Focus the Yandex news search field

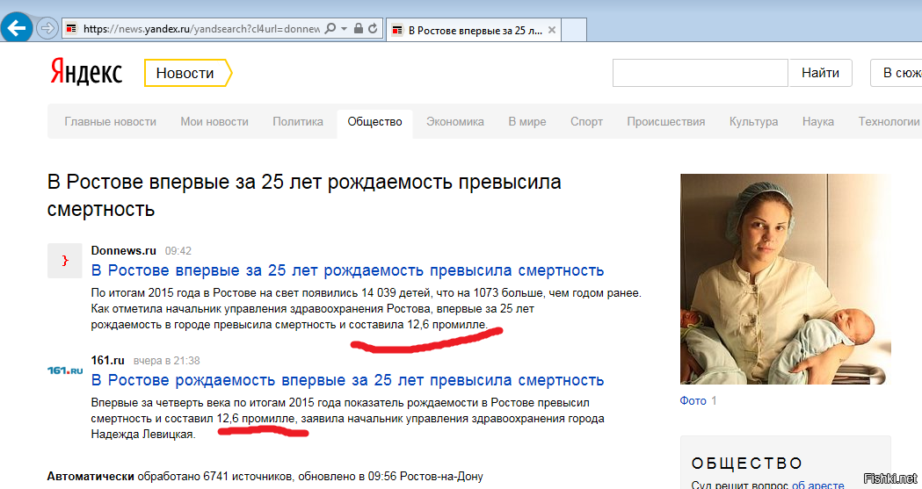coord(700,73)
